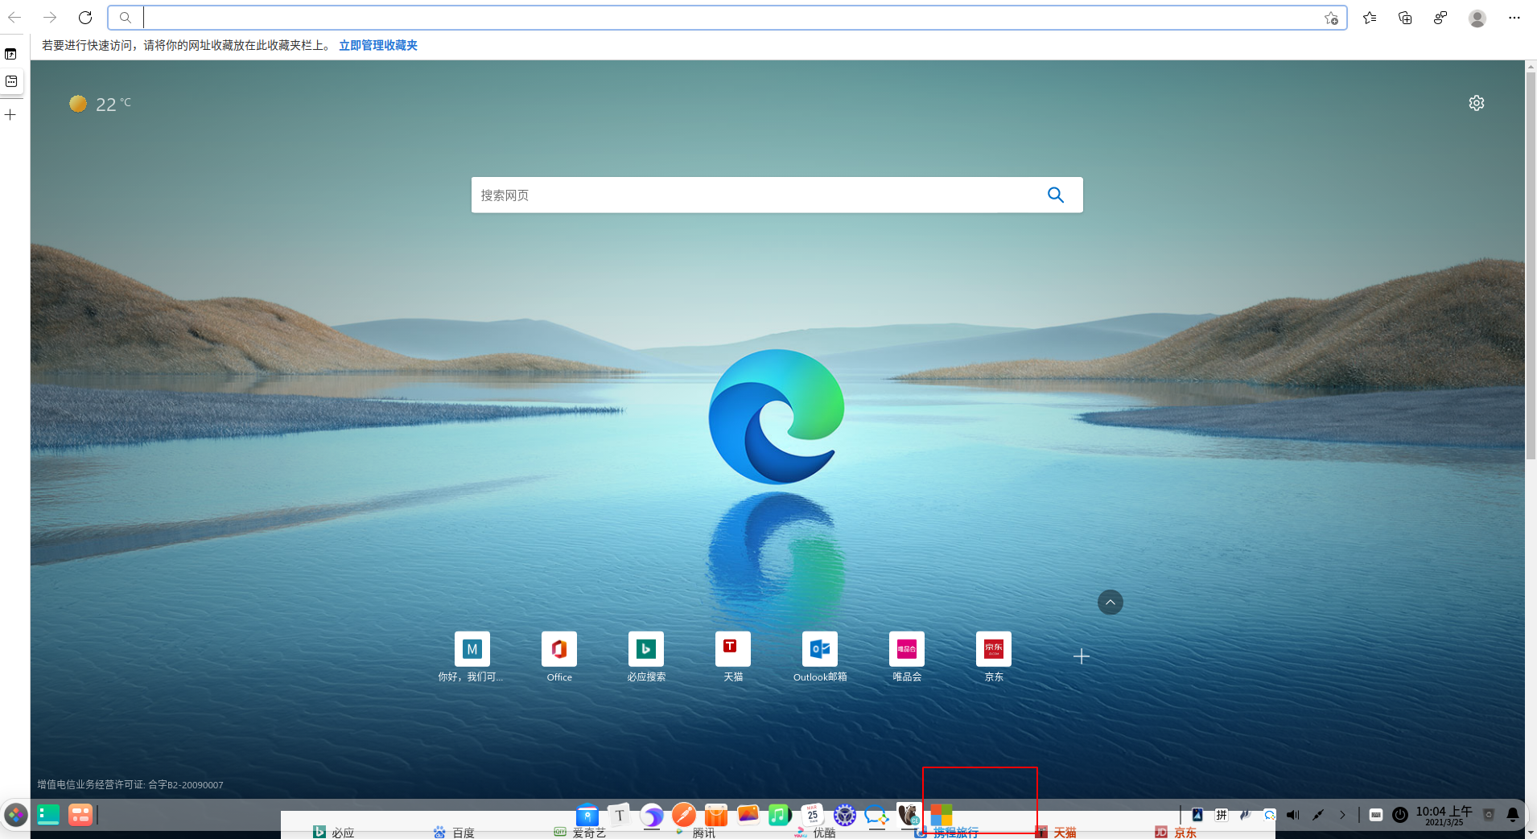Viewport: 1537px width, 839px height.
Task: Open the blue file manager icon in the dock
Action: pos(587,815)
